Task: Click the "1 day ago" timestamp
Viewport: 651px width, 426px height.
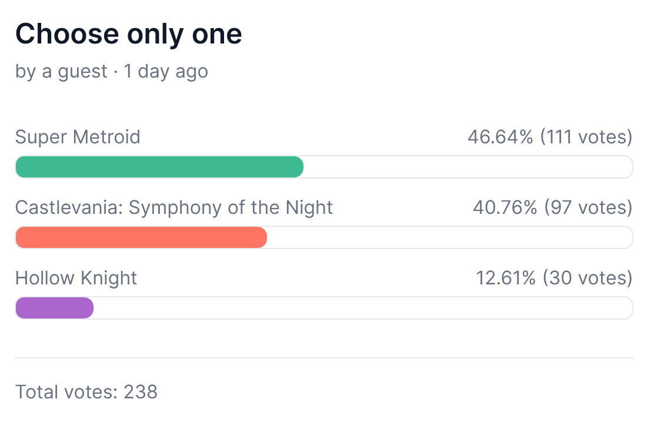Action: point(166,72)
